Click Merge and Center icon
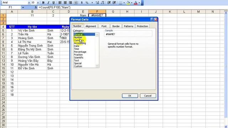 pyautogui.click(x=76, y=2)
